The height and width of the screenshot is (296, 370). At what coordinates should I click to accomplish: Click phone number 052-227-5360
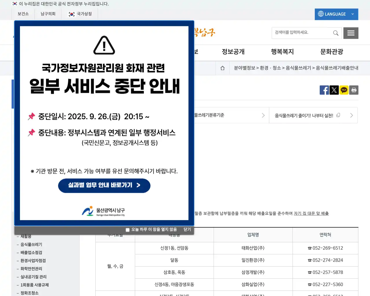328,284
